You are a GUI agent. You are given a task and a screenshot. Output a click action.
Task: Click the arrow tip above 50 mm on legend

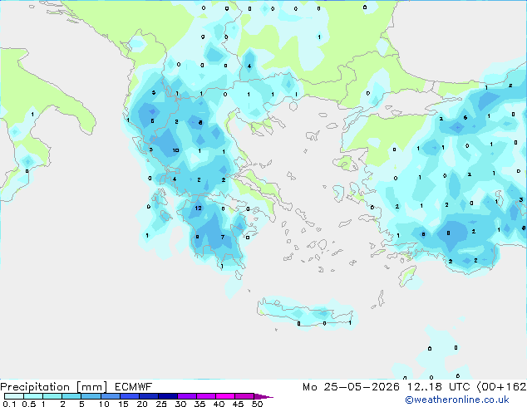click(263, 396)
